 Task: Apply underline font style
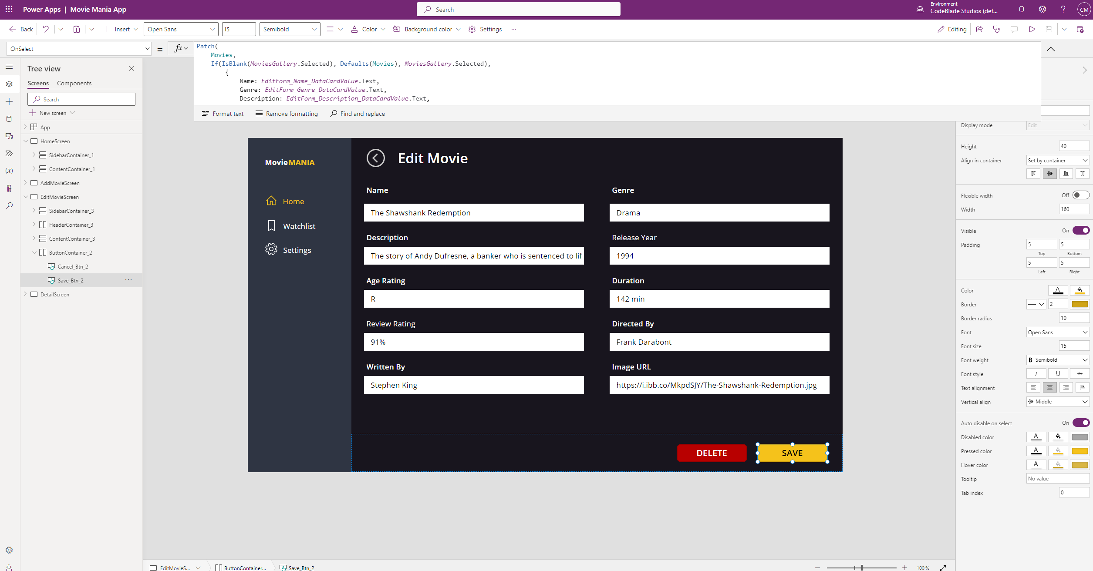1058,373
